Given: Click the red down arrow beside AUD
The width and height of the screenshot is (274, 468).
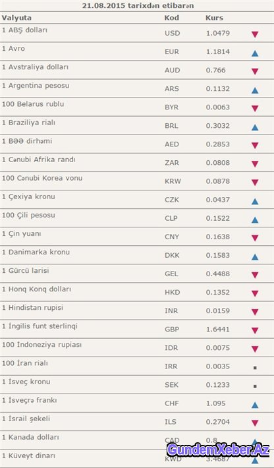Looking at the screenshot, I should coord(255,72).
